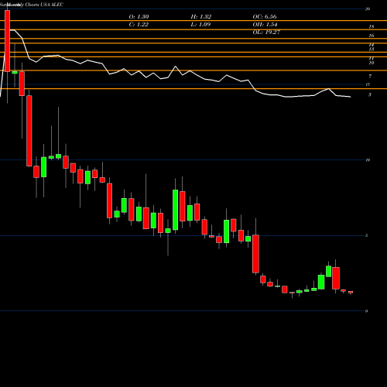
Task: Click the '0' price axis label
Action: click(x=366, y=311)
